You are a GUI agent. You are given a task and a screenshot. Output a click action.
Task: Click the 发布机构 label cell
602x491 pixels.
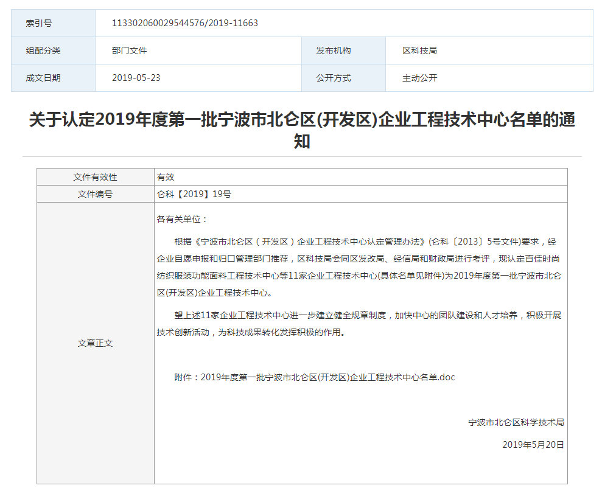coord(333,50)
